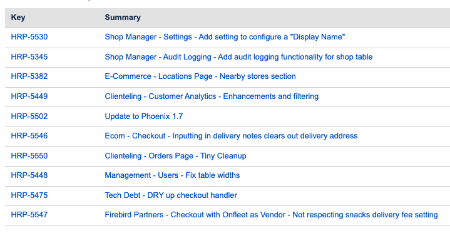Open issue key HRP-5530
This screenshot has height=233, width=450.
click(x=29, y=37)
